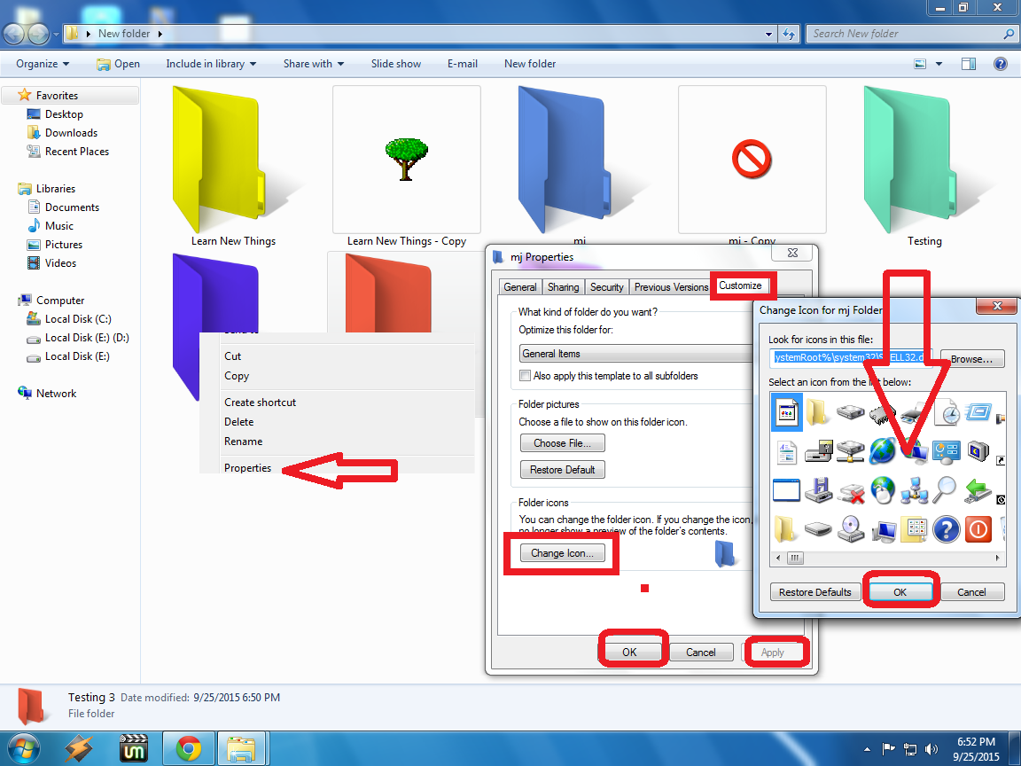Select the networked computers icon
This screenshot has height=766, width=1021.
pos(915,490)
